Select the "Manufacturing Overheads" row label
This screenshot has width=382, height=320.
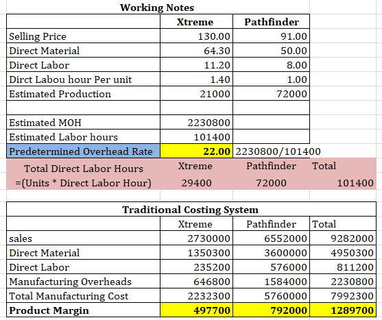83,282
